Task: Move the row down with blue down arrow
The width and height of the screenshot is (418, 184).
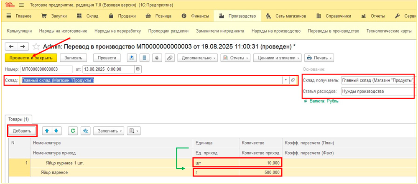Action: [x=55, y=131]
